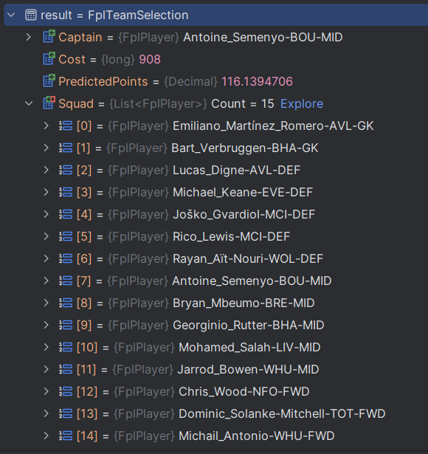The width and height of the screenshot is (428, 454).
Task: Click the list element icon for [8]
Action: pos(66,303)
